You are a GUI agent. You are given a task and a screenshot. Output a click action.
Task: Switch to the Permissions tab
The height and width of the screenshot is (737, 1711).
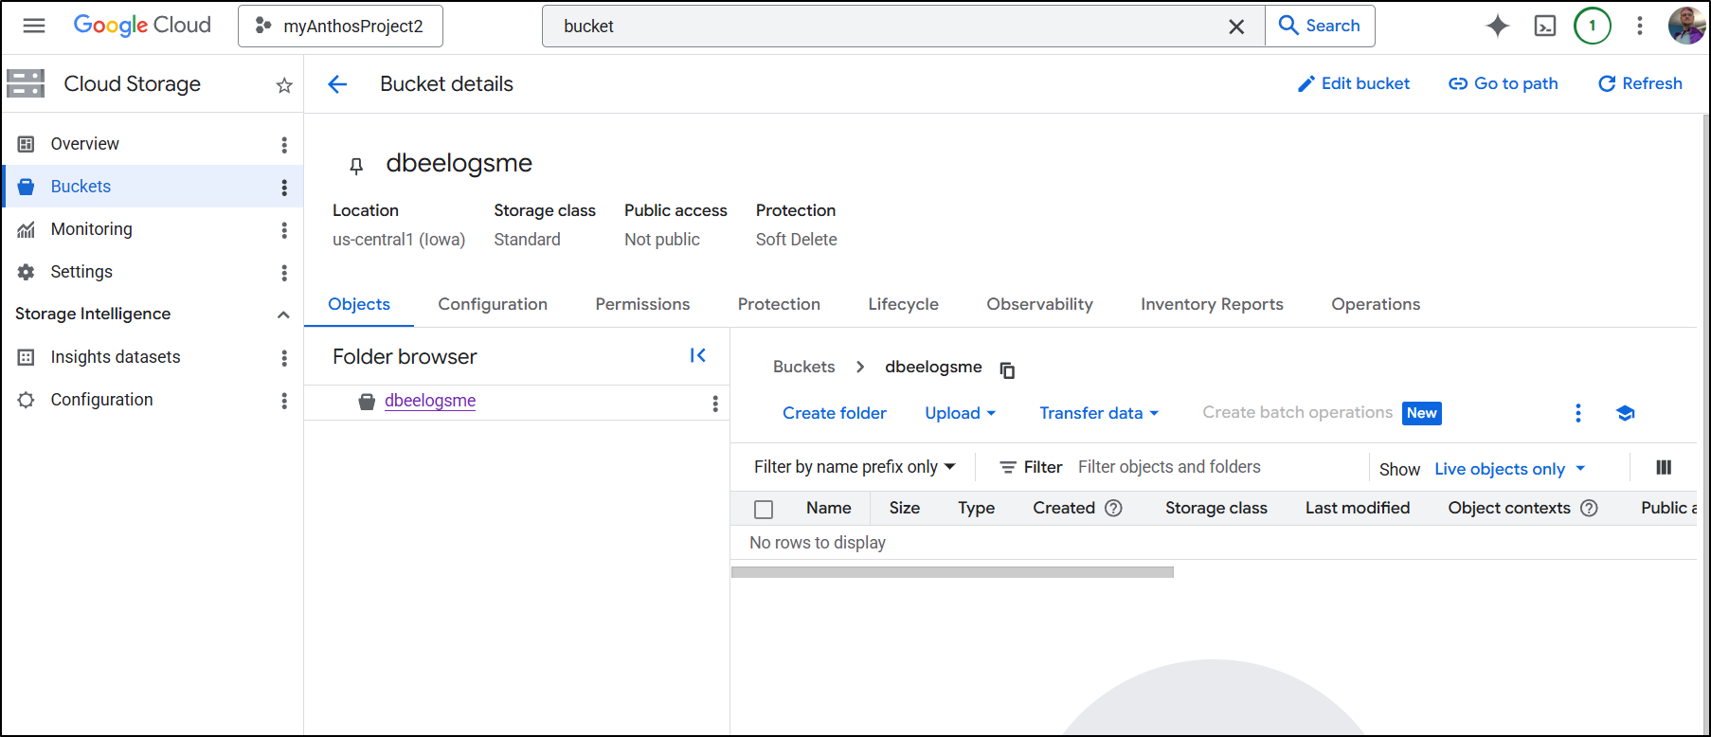click(642, 304)
